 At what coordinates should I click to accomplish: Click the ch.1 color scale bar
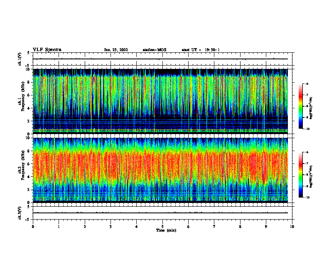tap(301, 106)
